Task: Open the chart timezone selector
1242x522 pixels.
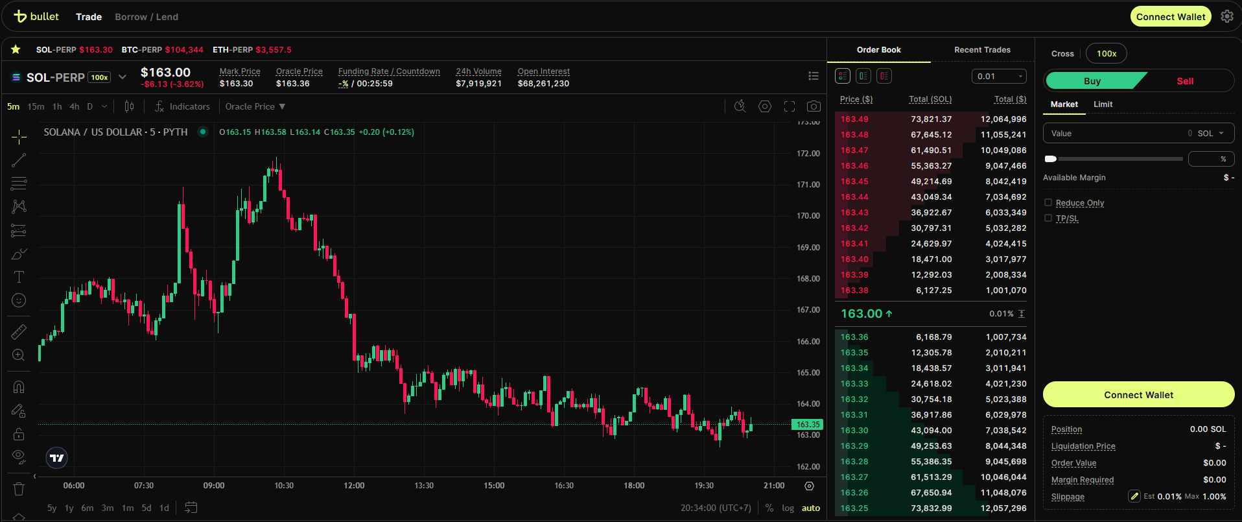Action: pyautogui.click(x=716, y=508)
